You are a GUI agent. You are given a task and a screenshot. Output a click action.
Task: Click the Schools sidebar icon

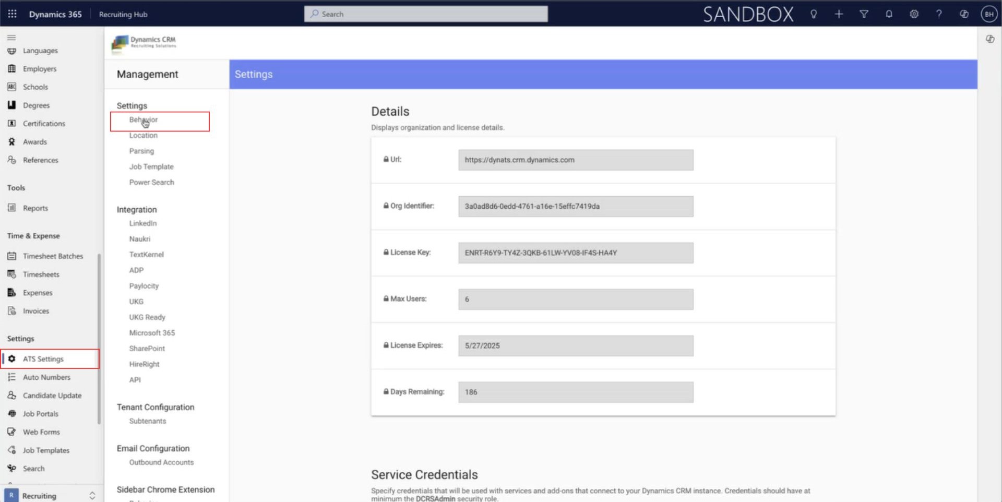[x=11, y=87]
